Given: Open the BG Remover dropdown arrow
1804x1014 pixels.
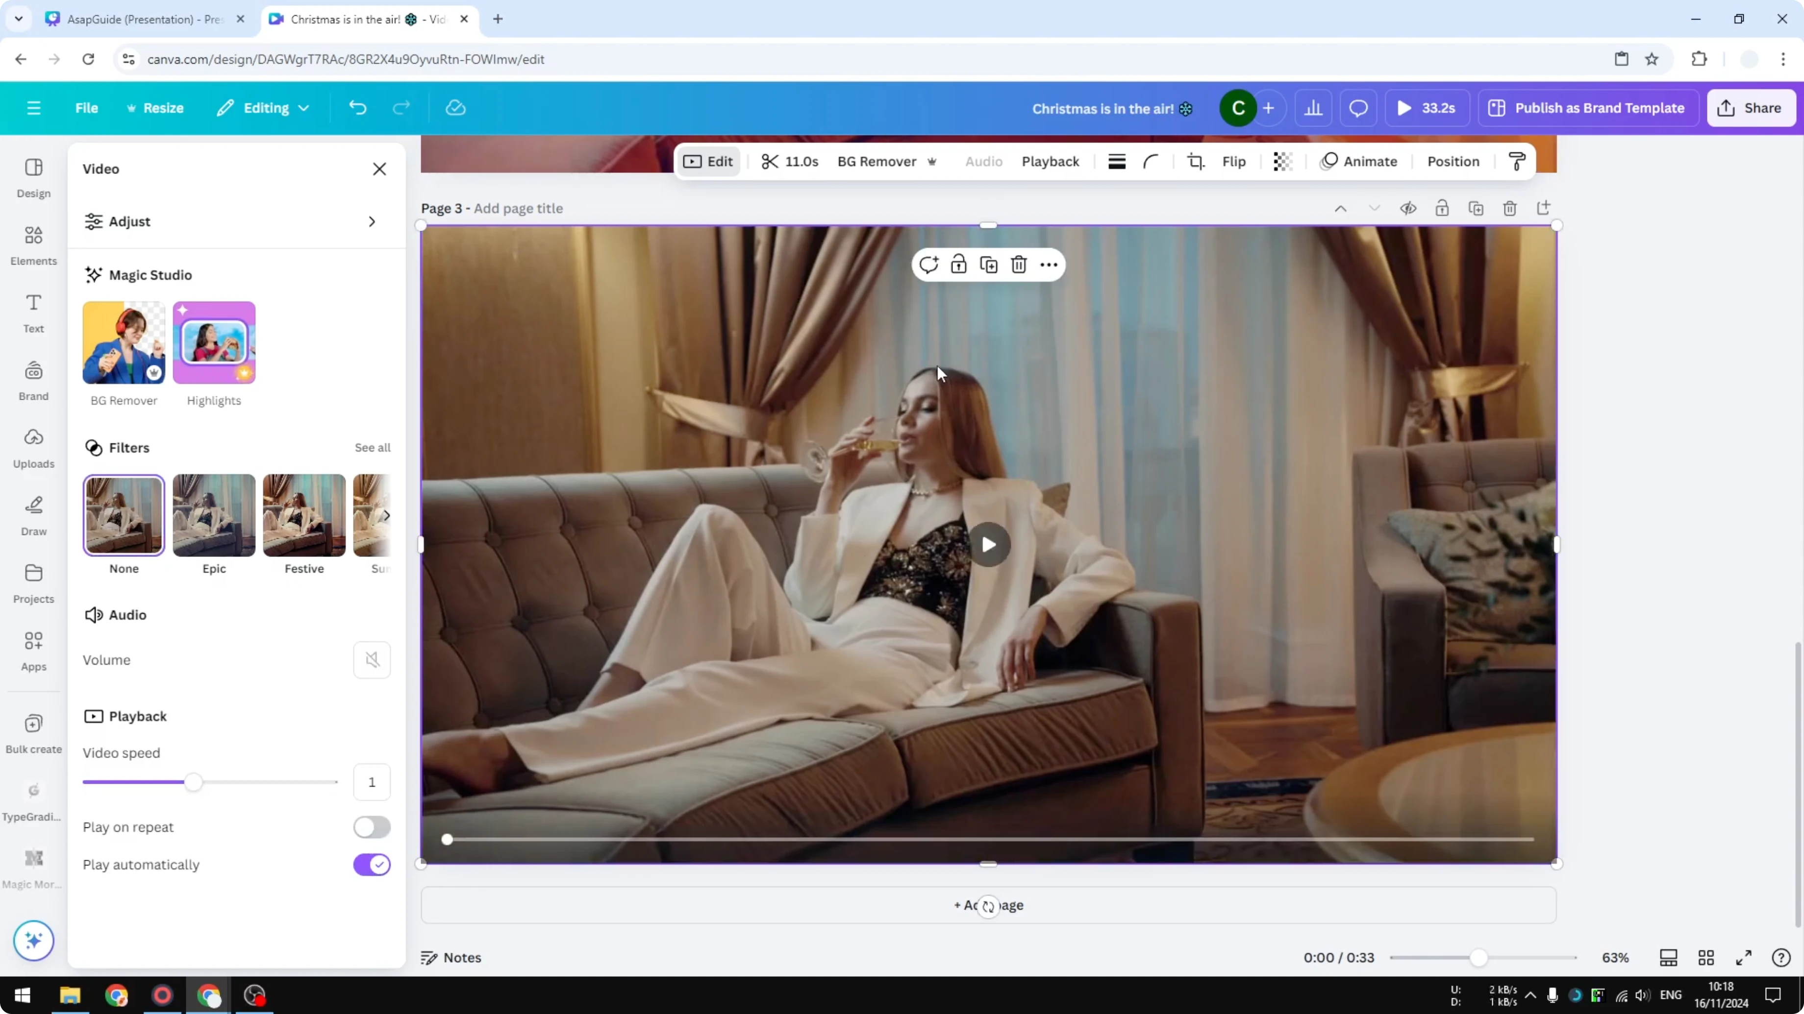Looking at the screenshot, I should tap(932, 162).
